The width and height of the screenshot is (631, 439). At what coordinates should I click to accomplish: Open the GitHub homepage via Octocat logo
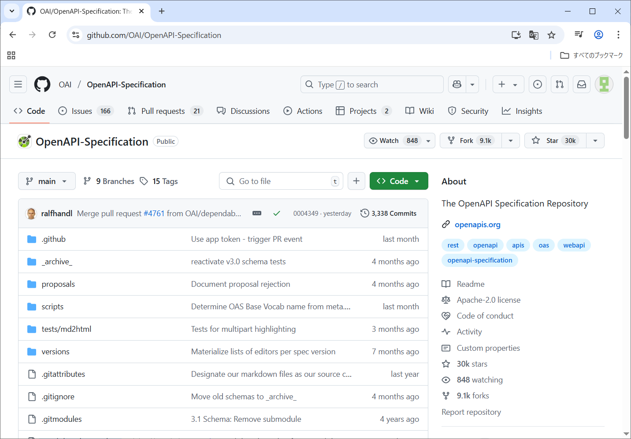[x=42, y=84]
